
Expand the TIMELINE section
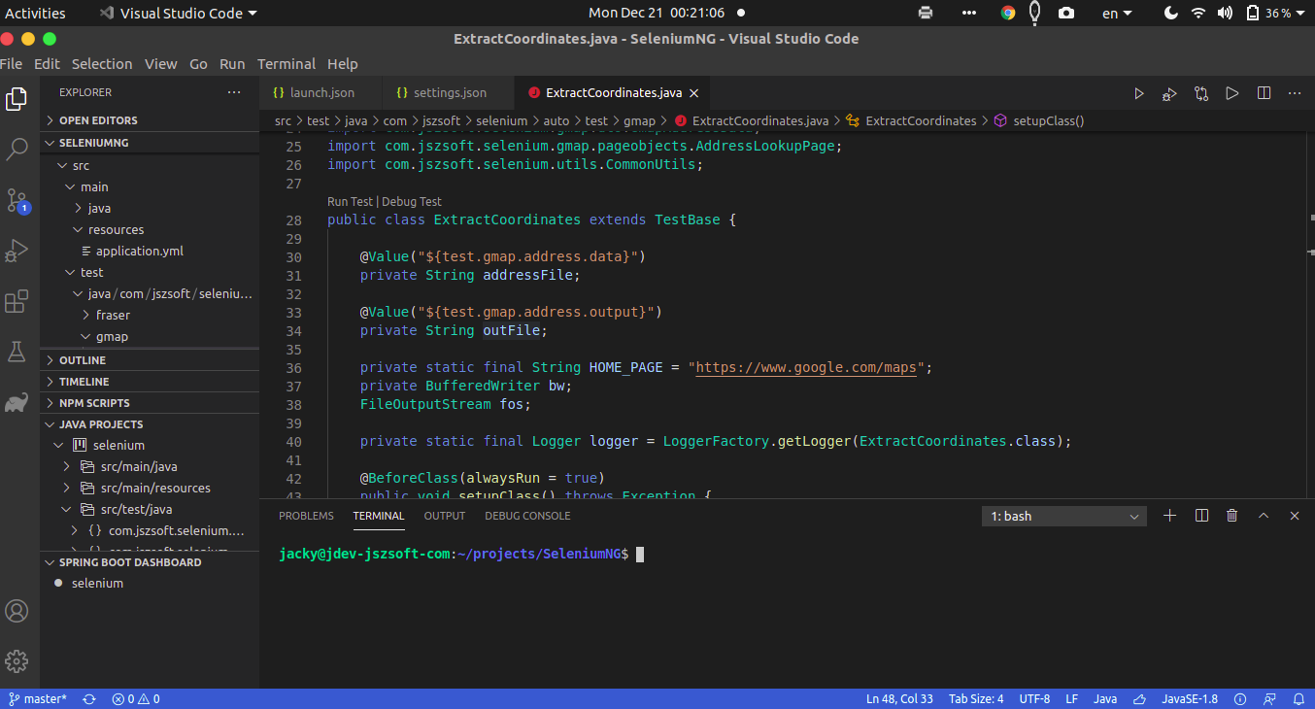[x=150, y=382]
